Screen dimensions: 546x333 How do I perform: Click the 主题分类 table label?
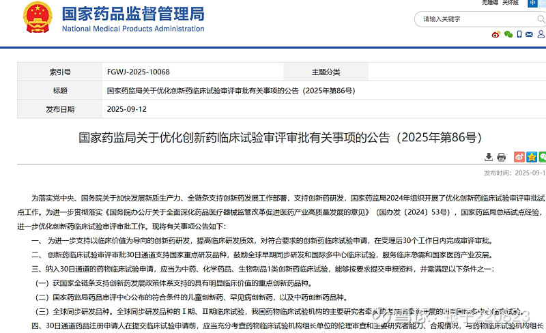click(326, 72)
